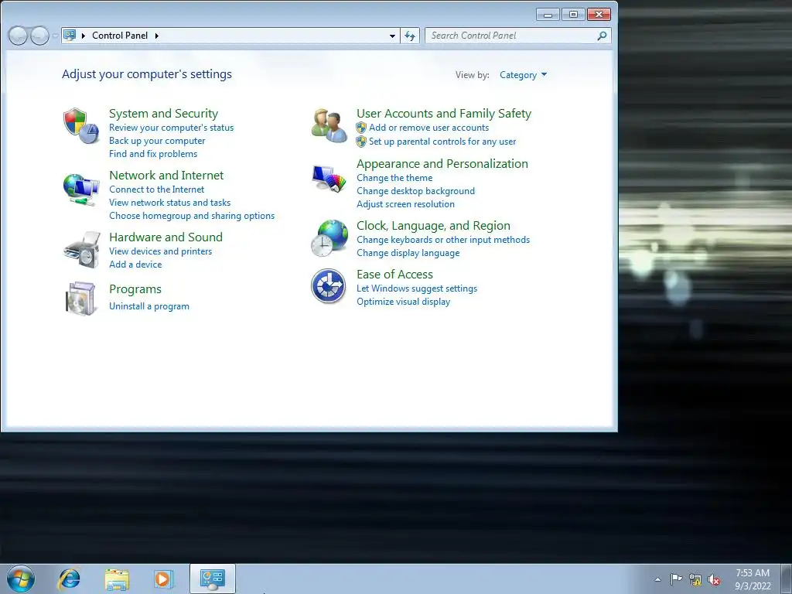Open the User Accounts people icon
Screen dimensions: 792x594
pos(329,125)
